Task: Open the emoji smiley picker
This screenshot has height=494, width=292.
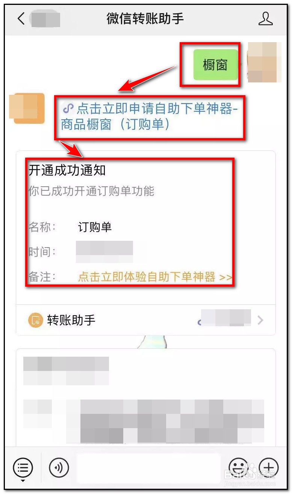Action: coord(239,468)
